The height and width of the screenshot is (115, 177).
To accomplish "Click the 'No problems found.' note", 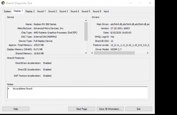I will point(23,89).
